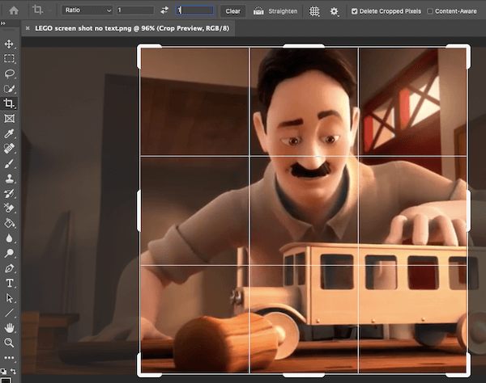
Task: Click the left-middle crop edge handle
Action: point(139,211)
